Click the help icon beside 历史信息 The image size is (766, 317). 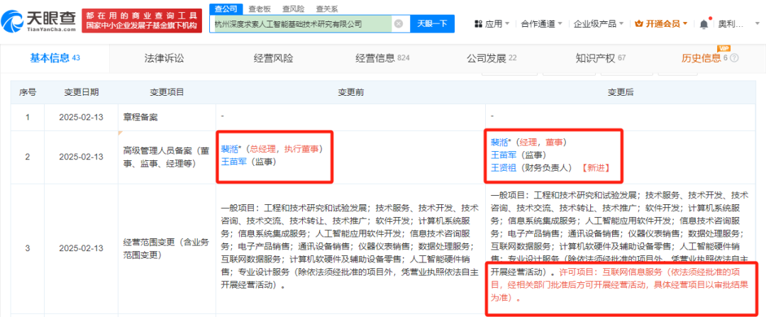[x=734, y=59]
